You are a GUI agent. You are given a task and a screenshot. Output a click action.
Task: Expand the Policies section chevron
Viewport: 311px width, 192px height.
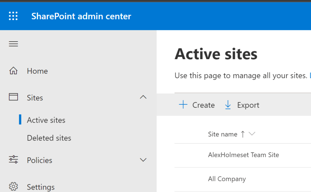click(143, 160)
